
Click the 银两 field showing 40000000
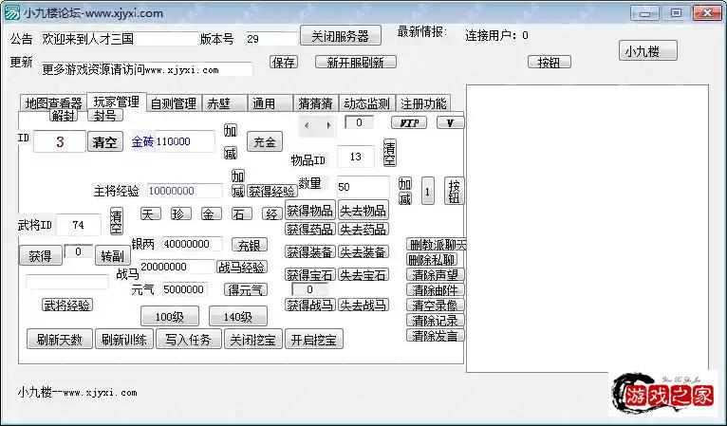pyautogui.click(x=192, y=244)
